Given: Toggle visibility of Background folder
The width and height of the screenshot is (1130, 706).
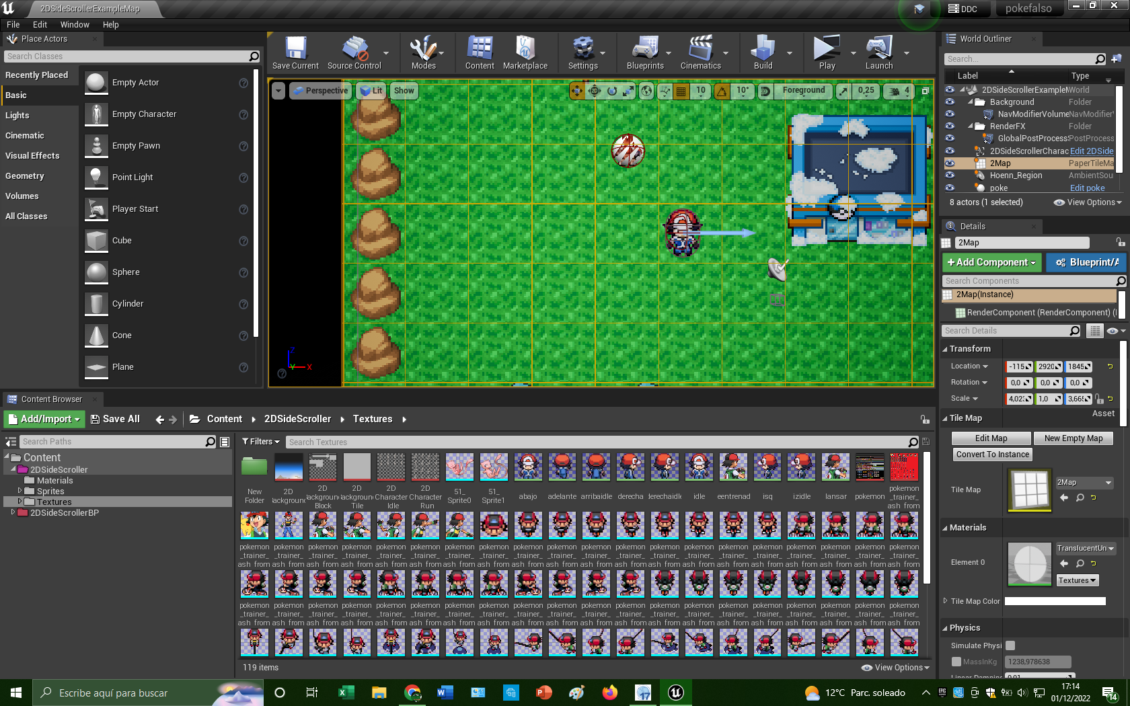Looking at the screenshot, I should click(x=950, y=102).
